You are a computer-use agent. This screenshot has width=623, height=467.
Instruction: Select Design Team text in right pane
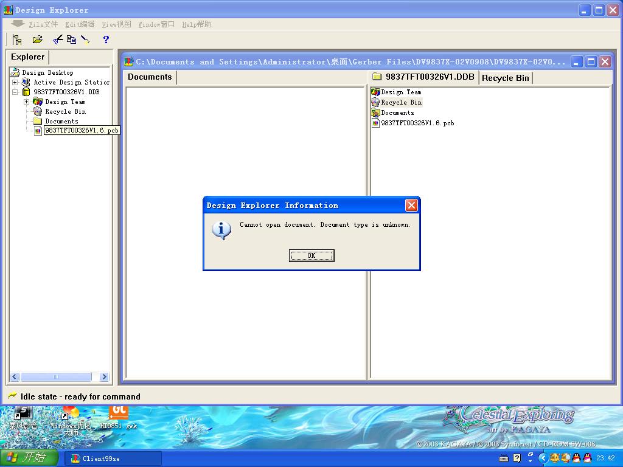point(402,92)
